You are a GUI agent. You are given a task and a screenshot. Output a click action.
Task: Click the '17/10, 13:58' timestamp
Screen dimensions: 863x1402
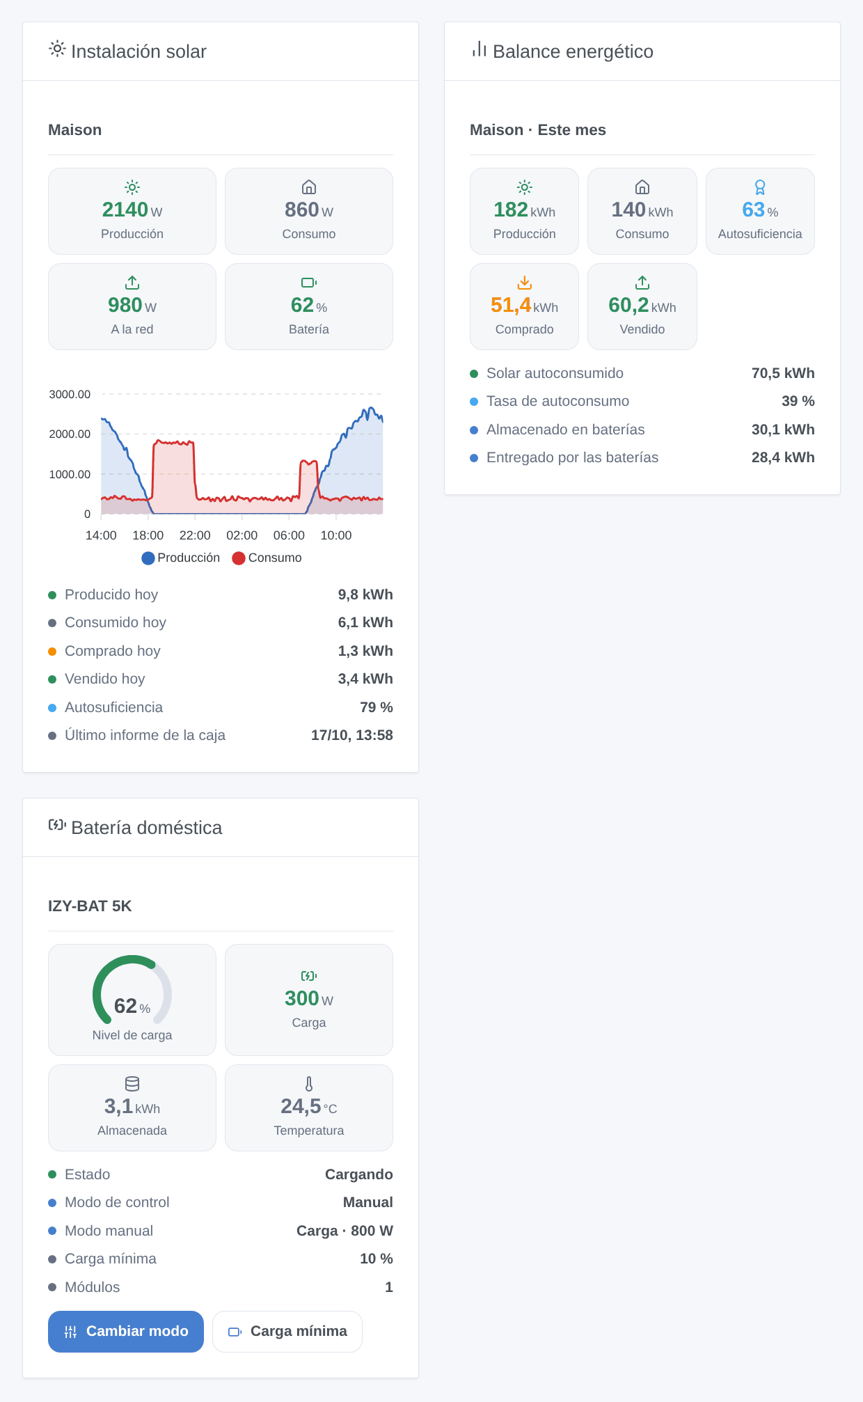click(352, 735)
